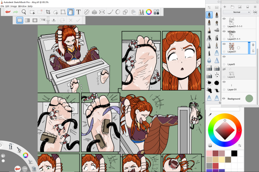This screenshot has height=172, width=259.
Task: Select the Zoom magnifier tool
Action: point(24,12)
